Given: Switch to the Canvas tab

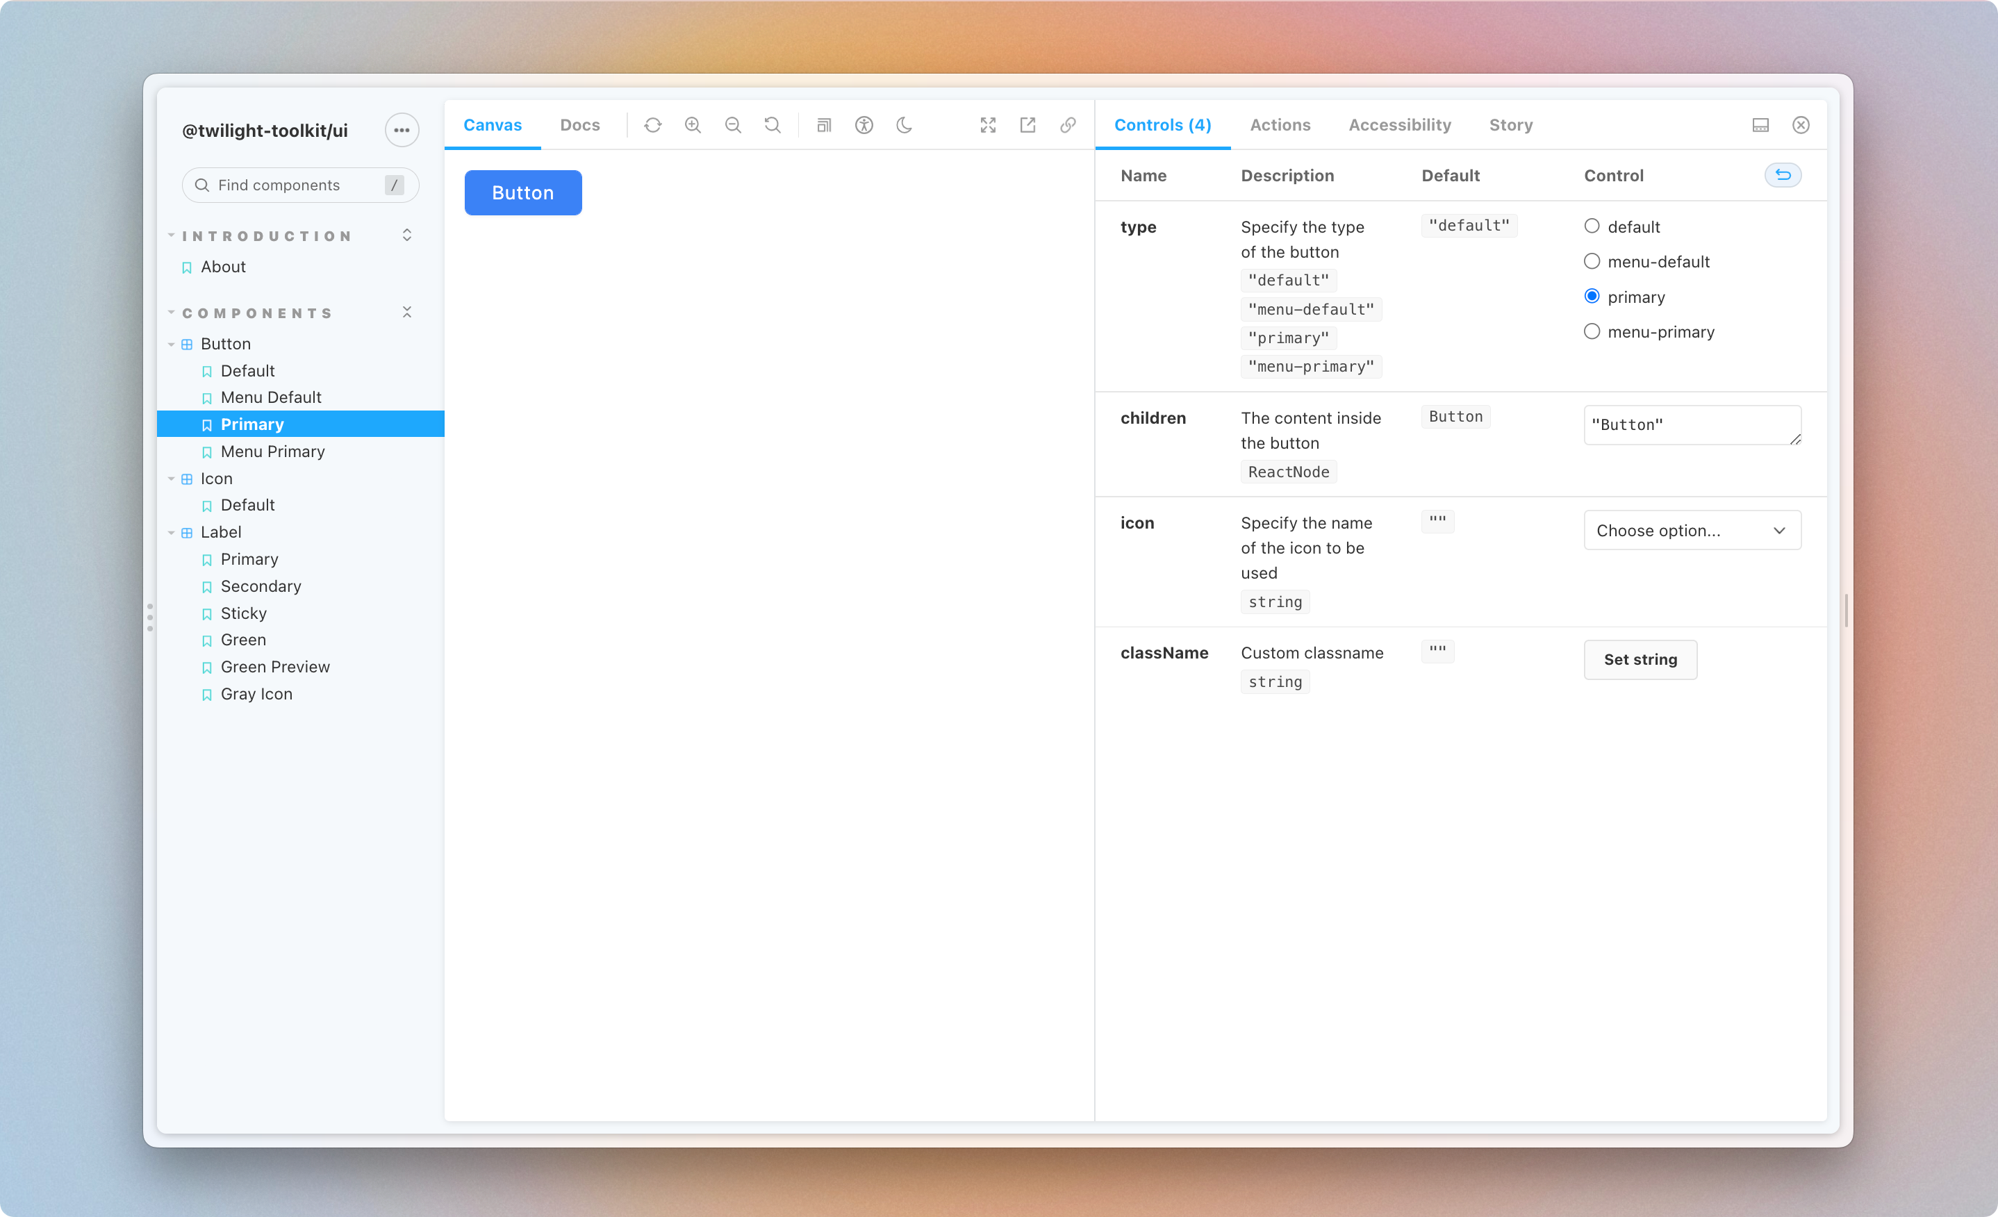Looking at the screenshot, I should pos(492,125).
